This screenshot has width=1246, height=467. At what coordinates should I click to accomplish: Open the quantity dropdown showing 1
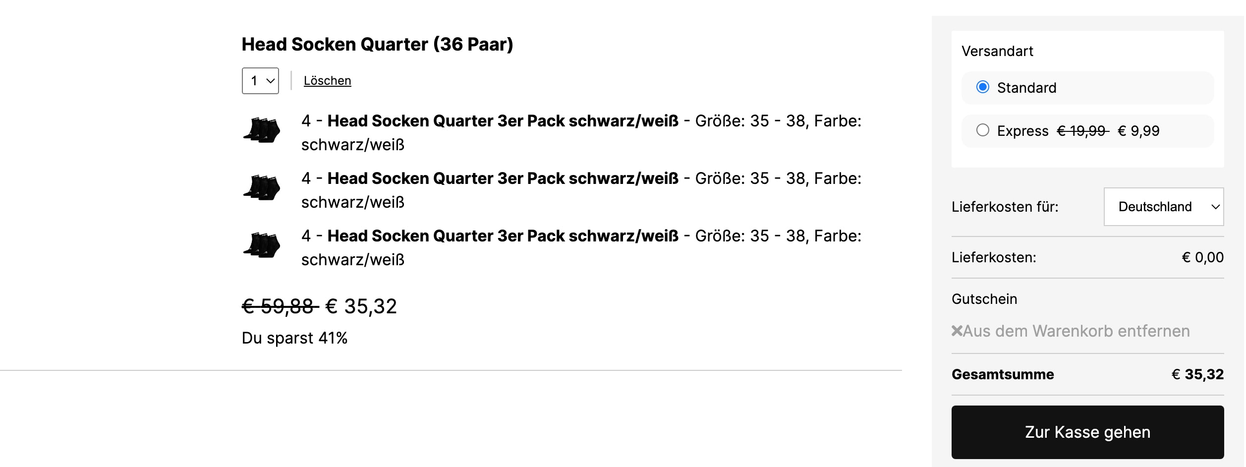[x=261, y=81]
